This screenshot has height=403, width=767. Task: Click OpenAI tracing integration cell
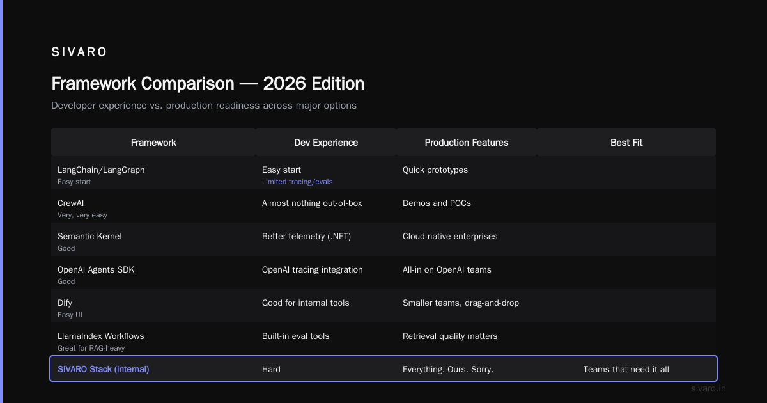click(313, 269)
